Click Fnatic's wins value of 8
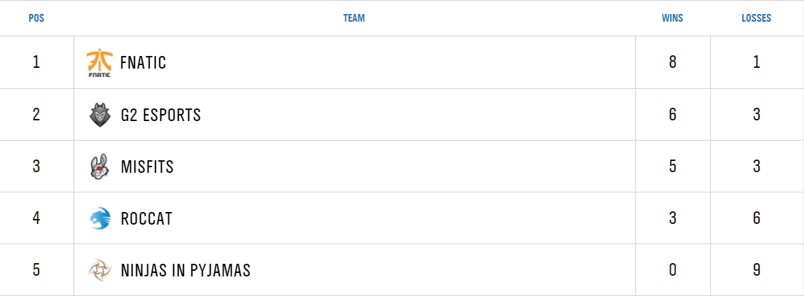 (672, 62)
